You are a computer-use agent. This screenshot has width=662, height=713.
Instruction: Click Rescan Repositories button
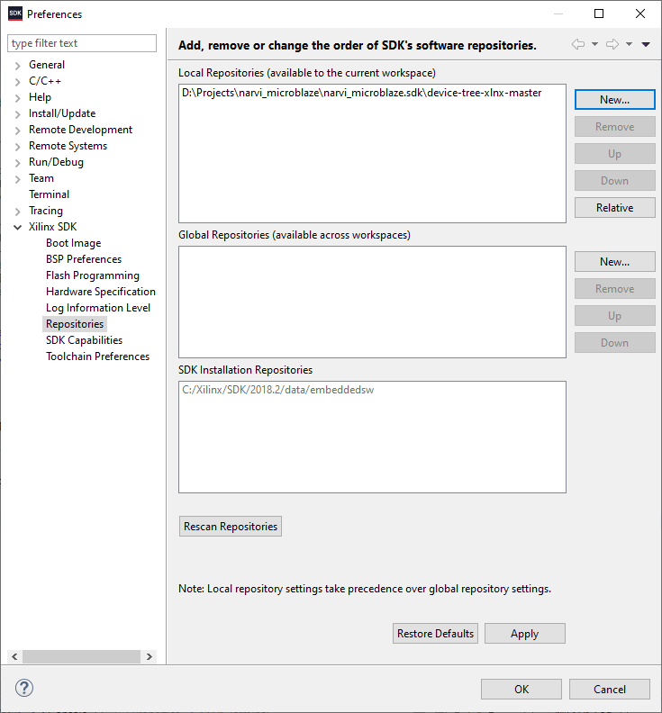(x=231, y=527)
